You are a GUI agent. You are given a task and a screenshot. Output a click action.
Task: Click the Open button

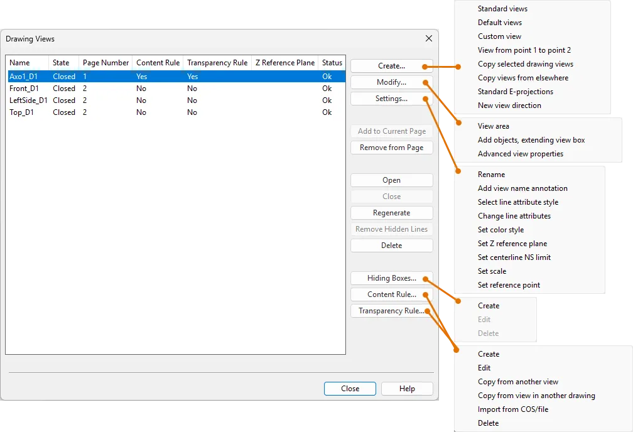coord(392,180)
